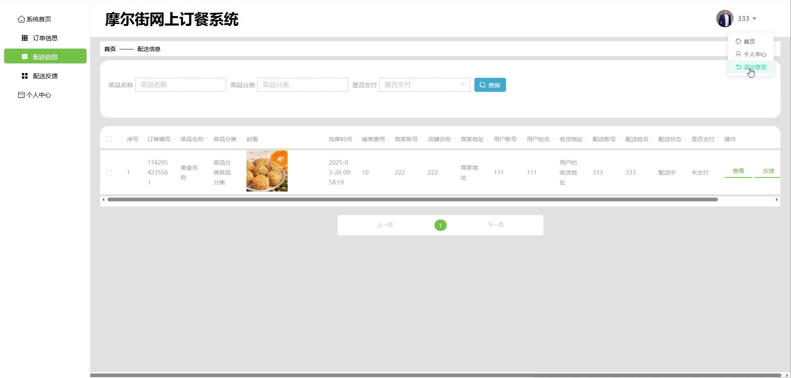Sort by the 菜品分类 column header
The width and height of the screenshot is (791, 378).
click(x=225, y=139)
